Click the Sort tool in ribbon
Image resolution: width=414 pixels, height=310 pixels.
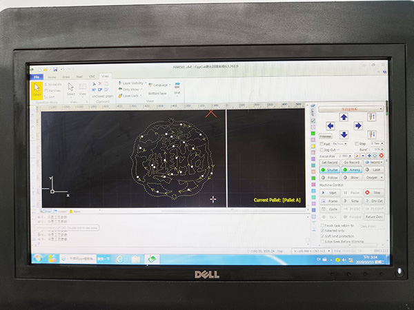tap(50, 96)
